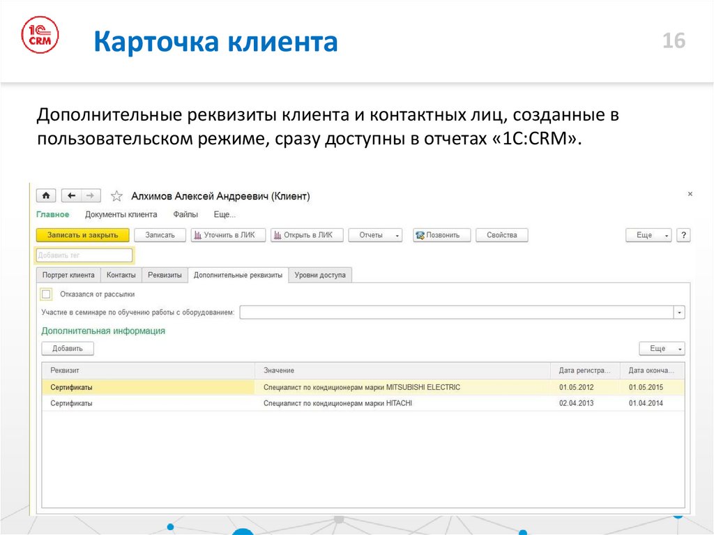Open the Уровни доступа tab
714x535 pixels.
pos(320,275)
